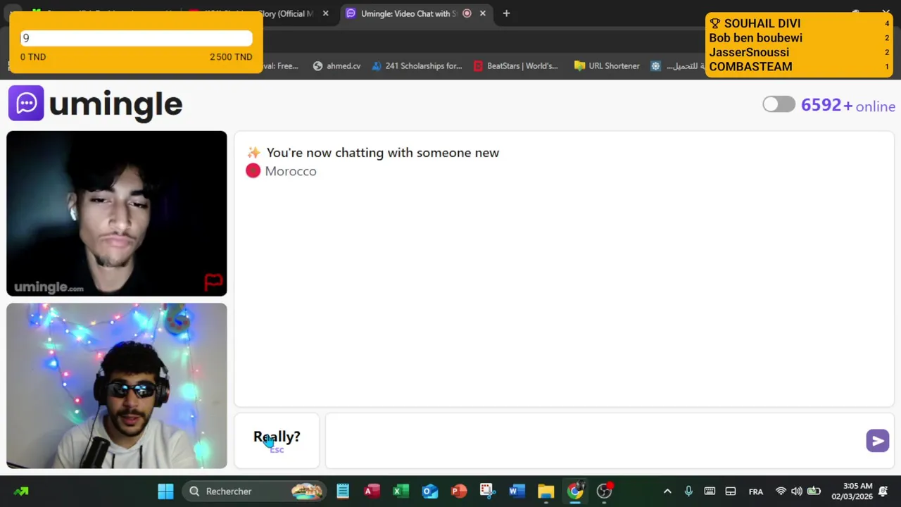Screen dimensions: 901x507
Task: Open the Notepad app in taskbar
Action: tap(343, 492)
